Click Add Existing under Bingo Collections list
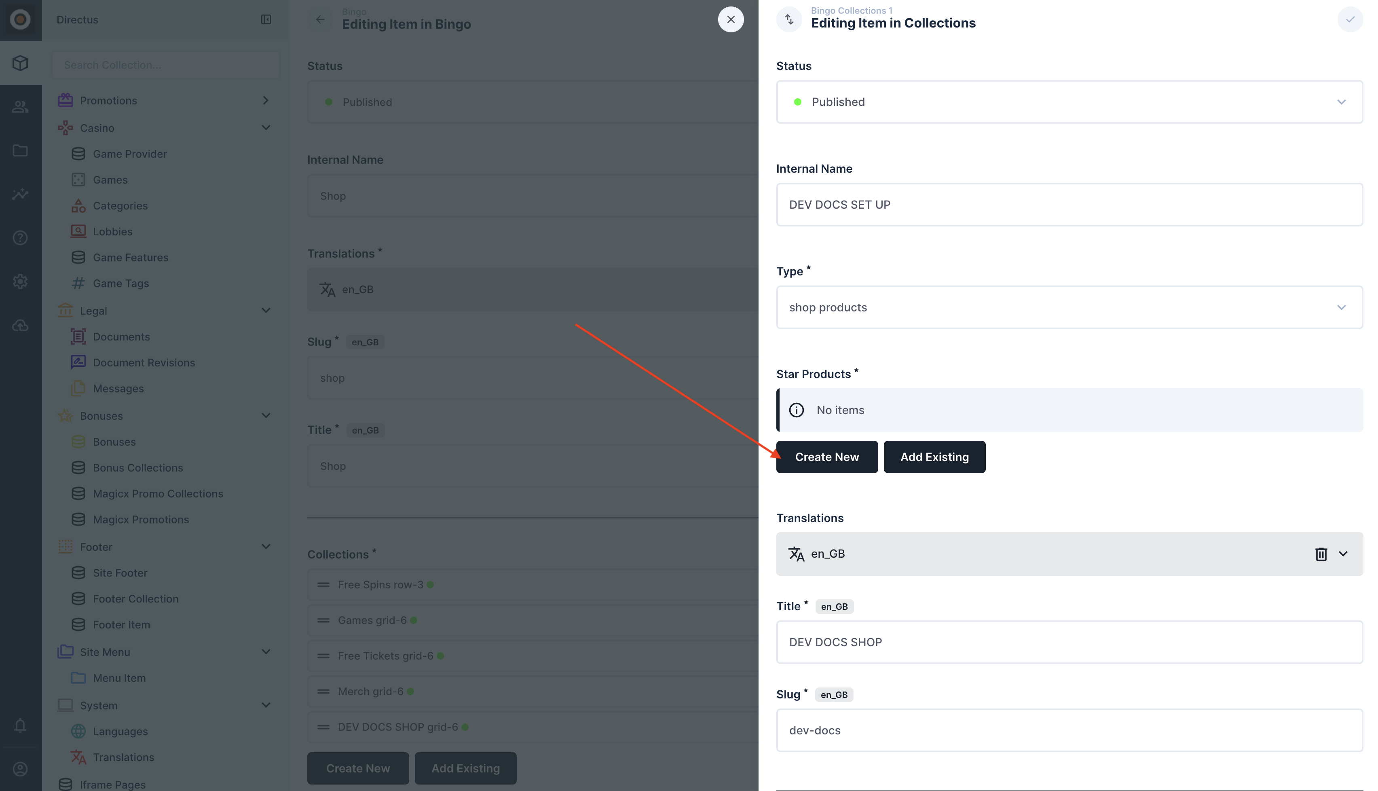This screenshot has height=791, width=1378. click(x=465, y=768)
